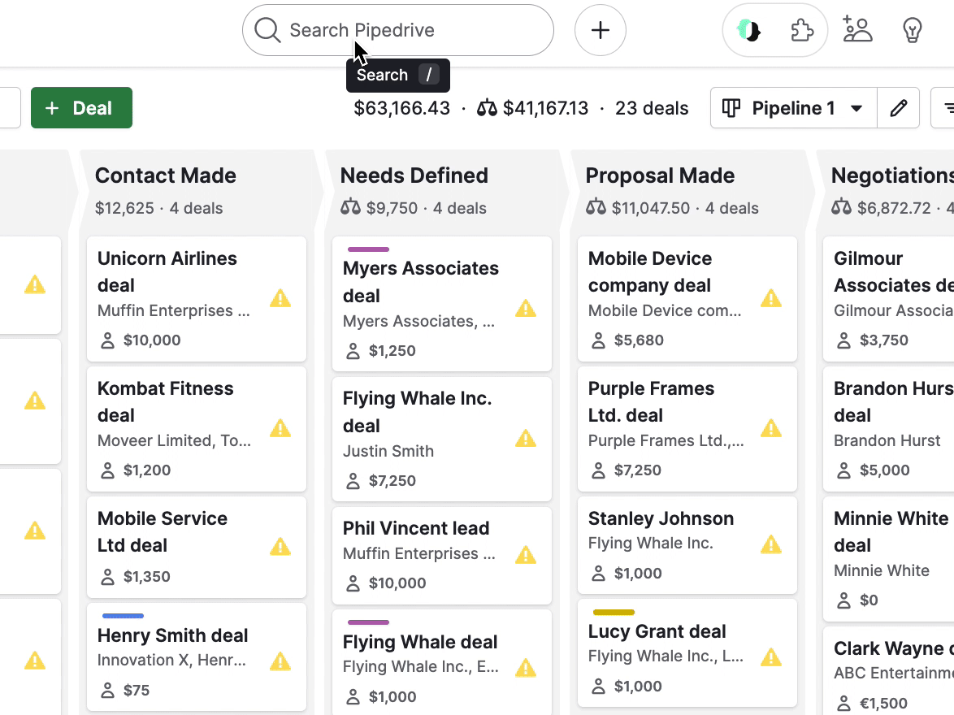
Task: Click the Search Pipedrive input field
Action: [x=398, y=30]
